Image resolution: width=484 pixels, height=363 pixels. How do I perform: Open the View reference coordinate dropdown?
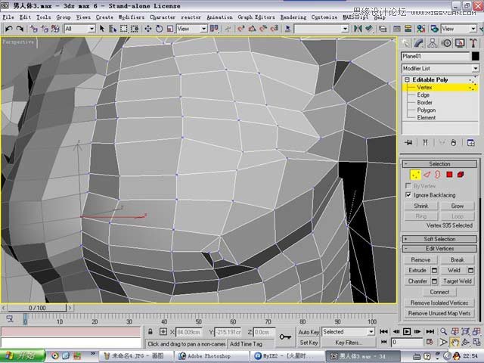point(191,29)
